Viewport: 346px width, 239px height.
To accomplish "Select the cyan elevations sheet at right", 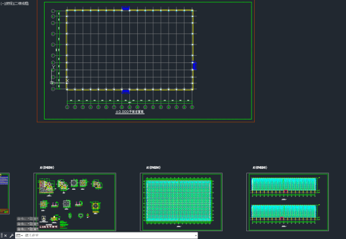I will [288, 202].
